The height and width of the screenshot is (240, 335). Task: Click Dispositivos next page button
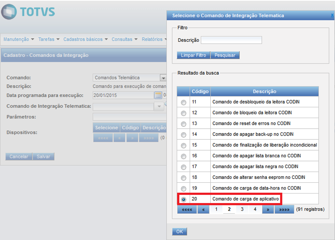click(132, 138)
